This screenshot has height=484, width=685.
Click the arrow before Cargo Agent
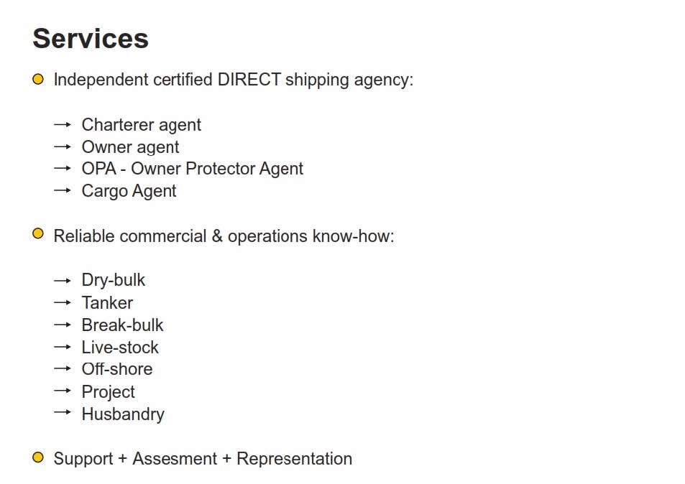pyautogui.click(x=63, y=190)
